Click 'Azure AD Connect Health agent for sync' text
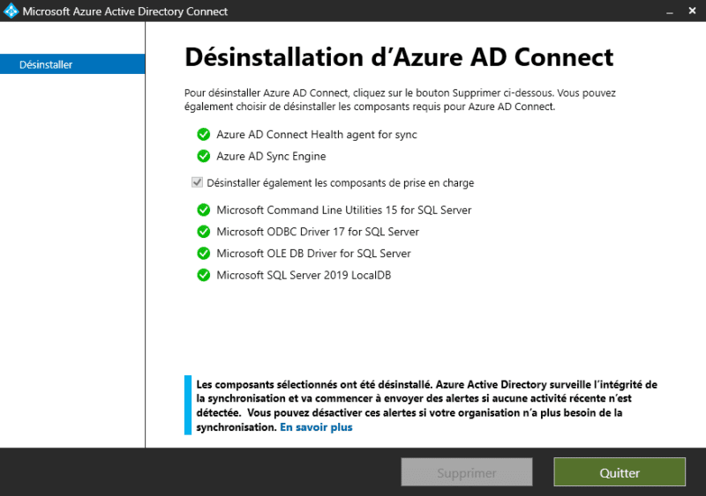706x496 pixels. [x=317, y=135]
